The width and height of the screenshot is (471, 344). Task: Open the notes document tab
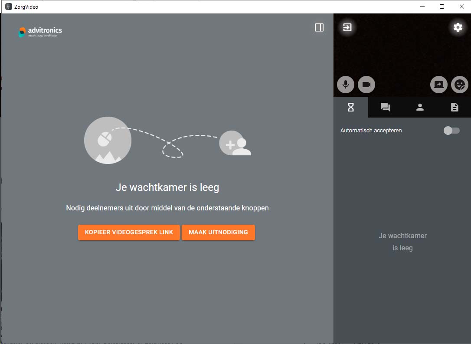click(454, 107)
